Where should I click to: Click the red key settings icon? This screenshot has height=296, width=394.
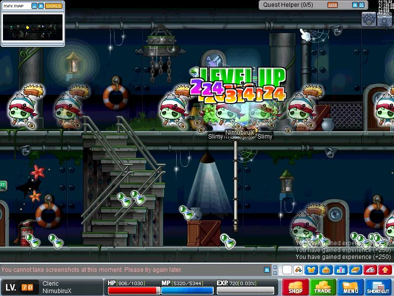coord(371,270)
